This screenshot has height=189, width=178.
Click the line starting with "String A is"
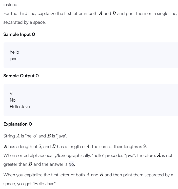coord(35,136)
